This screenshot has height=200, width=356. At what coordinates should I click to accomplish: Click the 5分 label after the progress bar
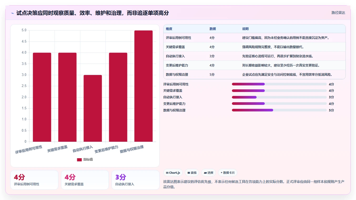tap(331, 110)
